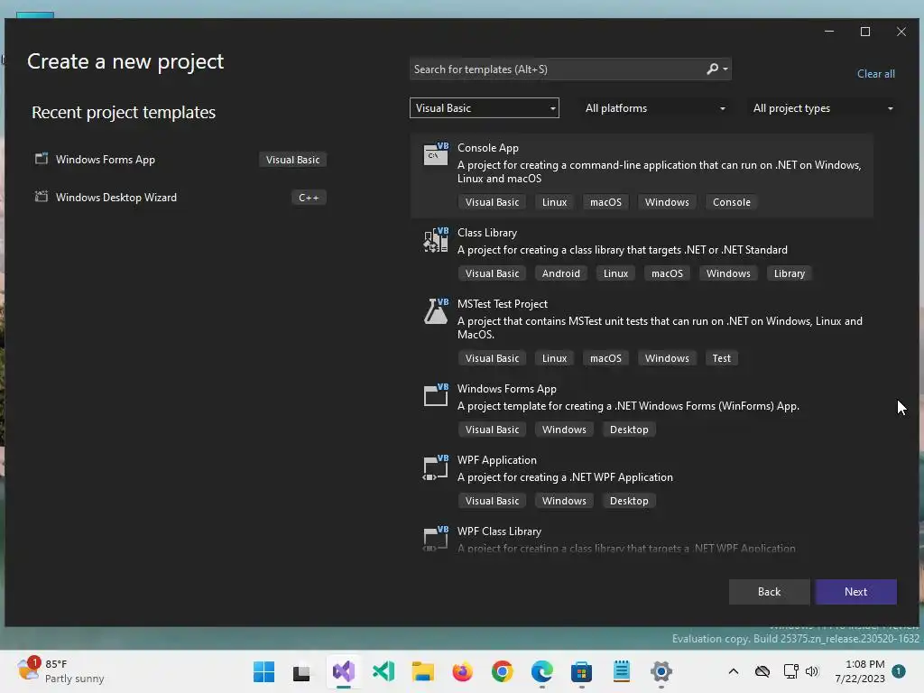Launch Firefox from the taskbar

(x=463, y=671)
